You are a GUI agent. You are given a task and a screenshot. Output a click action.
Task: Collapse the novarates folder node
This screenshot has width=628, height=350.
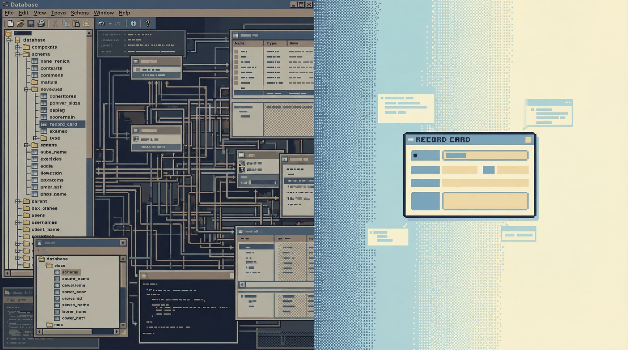pyautogui.click(x=26, y=89)
